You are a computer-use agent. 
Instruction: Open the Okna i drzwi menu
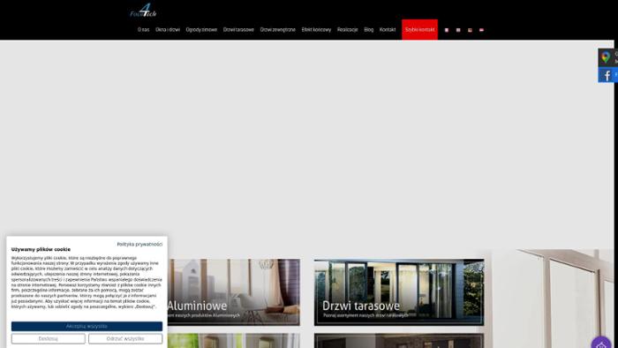click(168, 29)
